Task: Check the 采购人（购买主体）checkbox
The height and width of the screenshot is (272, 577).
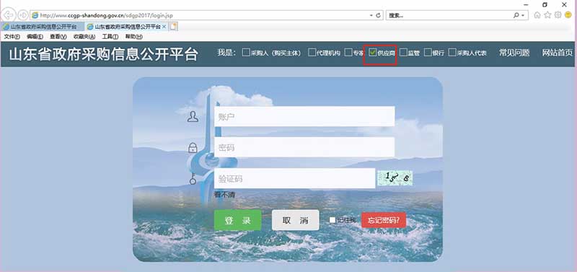Action: pos(246,52)
